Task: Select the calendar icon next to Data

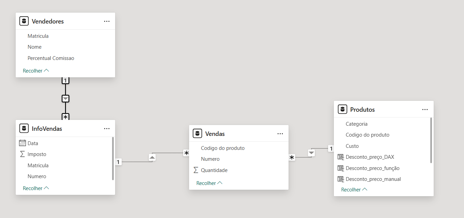Action: pyautogui.click(x=22, y=143)
